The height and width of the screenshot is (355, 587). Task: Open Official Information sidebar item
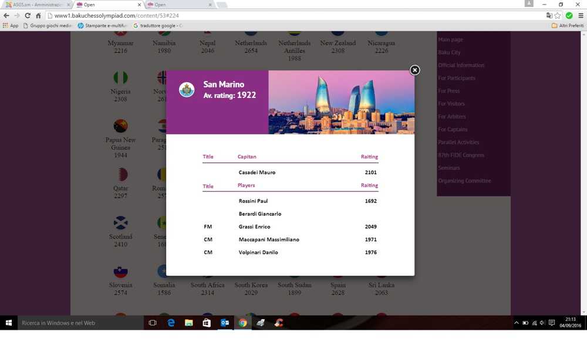[x=461, y=65]
